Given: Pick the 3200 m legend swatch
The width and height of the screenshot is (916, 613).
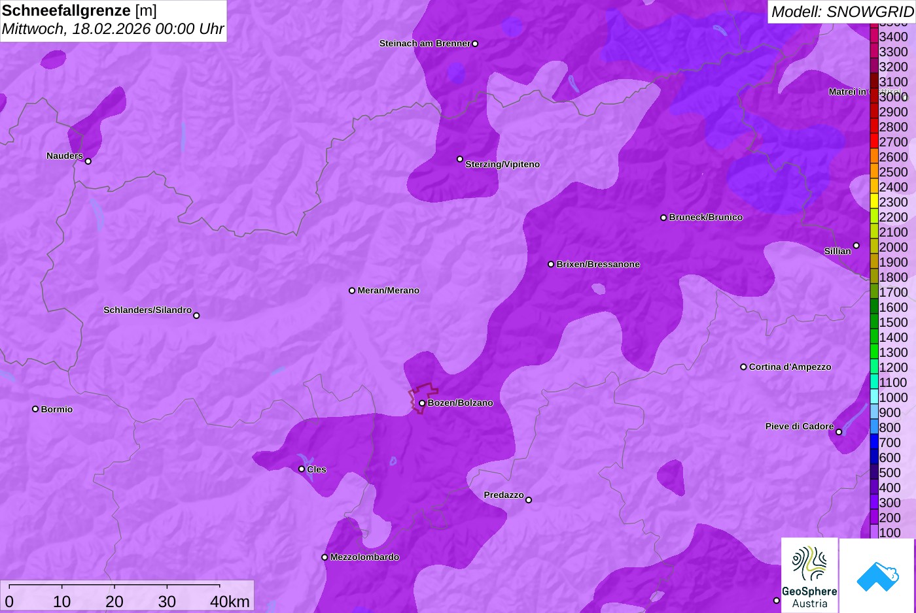Looking at the screenshot, I should click(873, 67).
